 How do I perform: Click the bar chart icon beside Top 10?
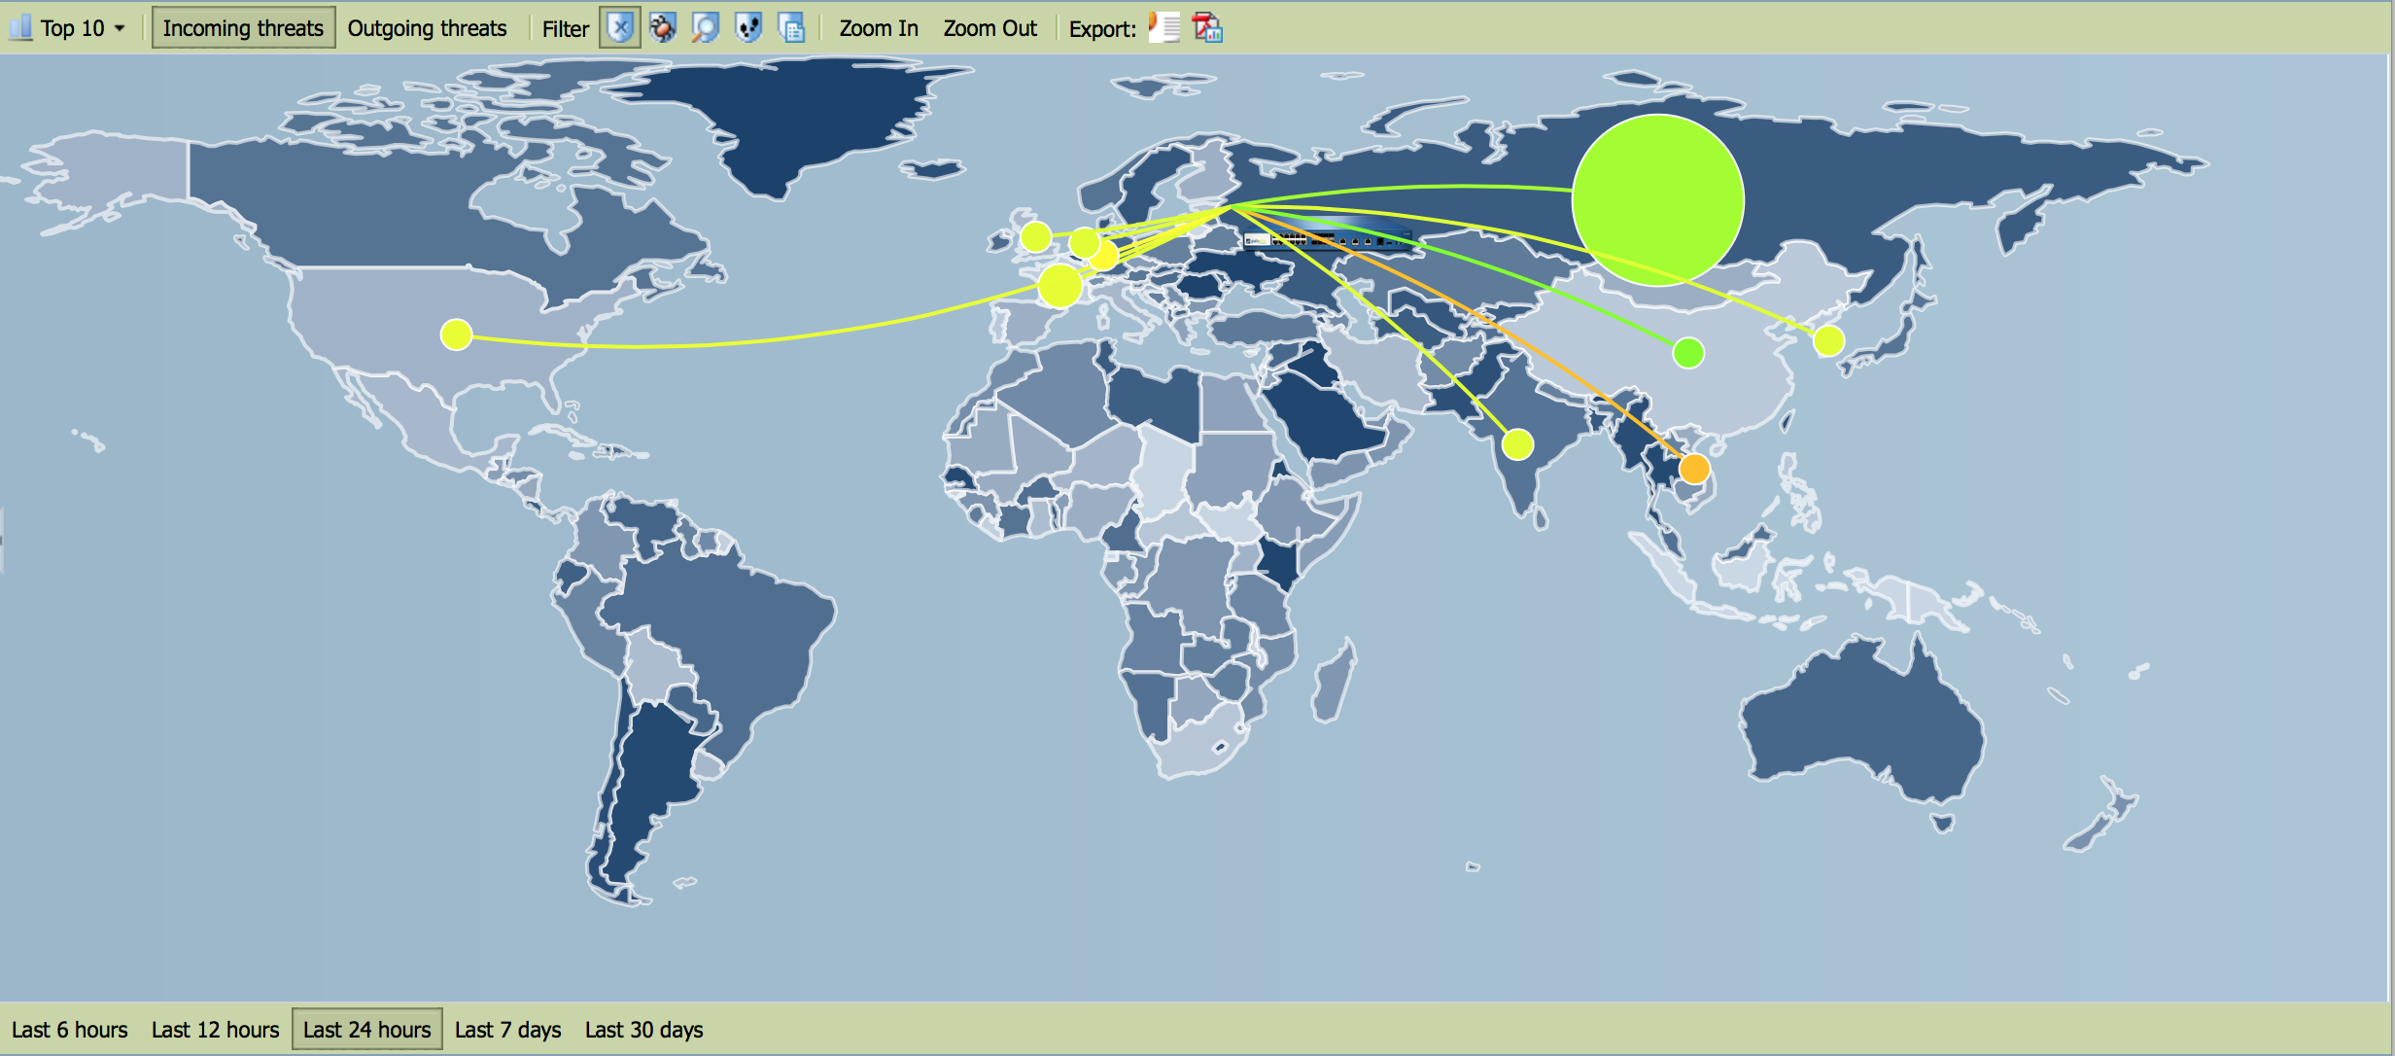pyautogui.click(x=20, y=27)
